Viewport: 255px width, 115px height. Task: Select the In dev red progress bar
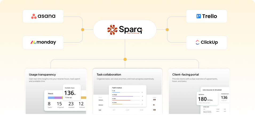coord(126,100)
